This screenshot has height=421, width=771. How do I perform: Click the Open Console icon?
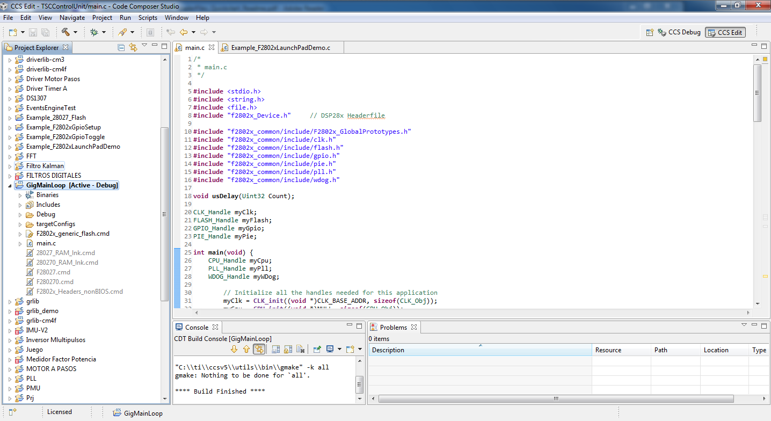(x=350, y=349)
